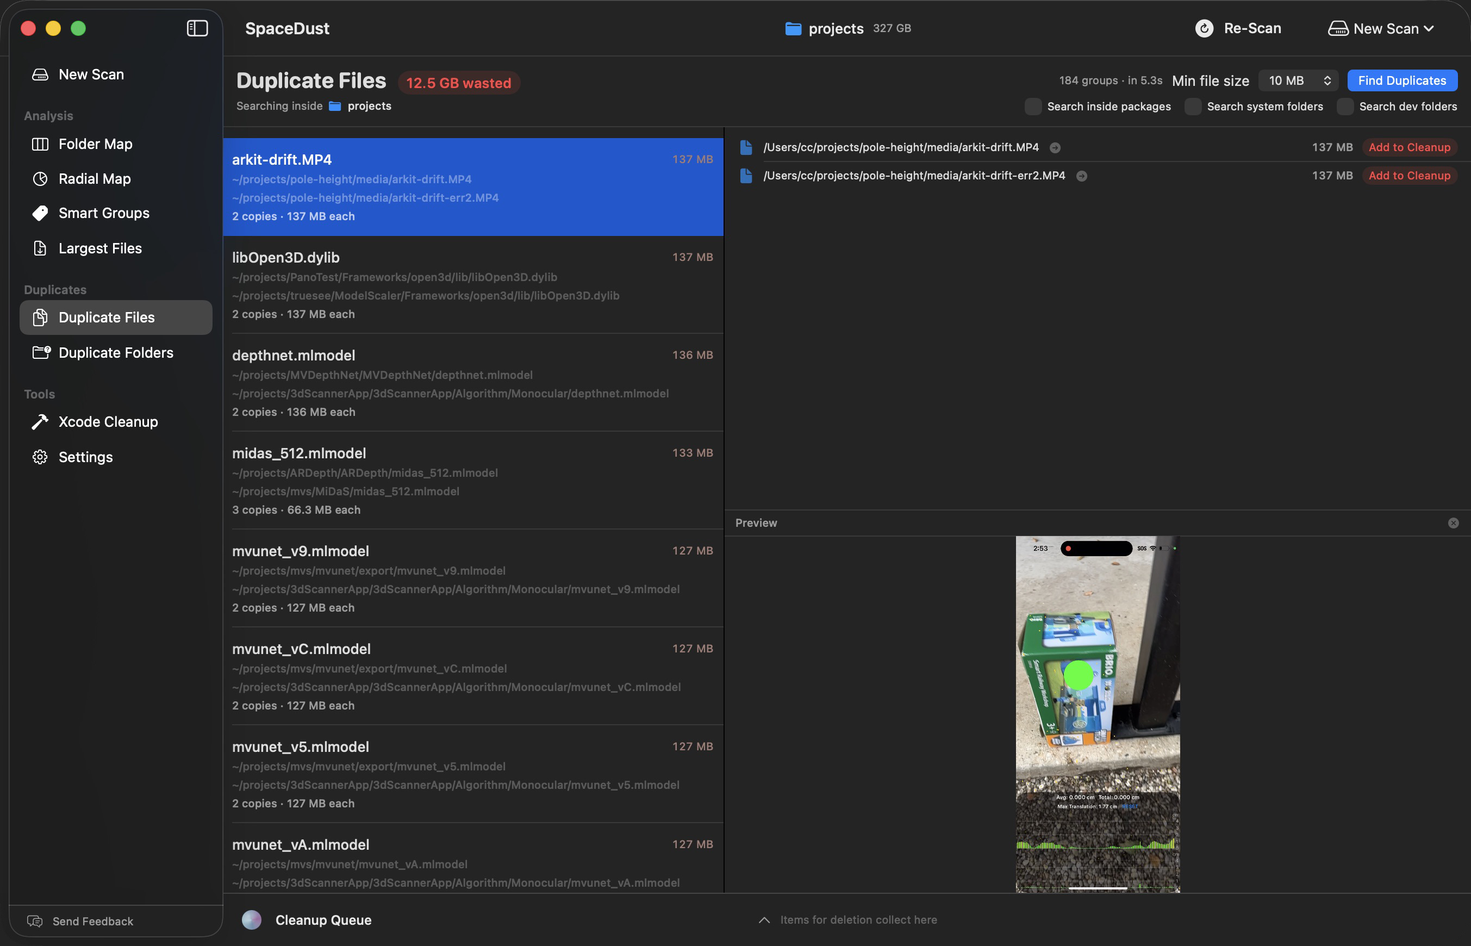Click the Duplicate Folders icon
1471x946 pixels.
[41, 353]
